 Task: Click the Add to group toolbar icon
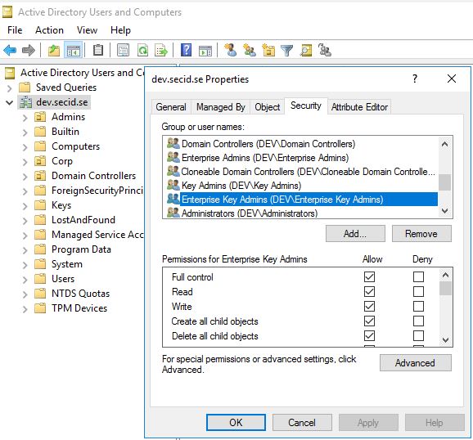click(x=325, y=50)
